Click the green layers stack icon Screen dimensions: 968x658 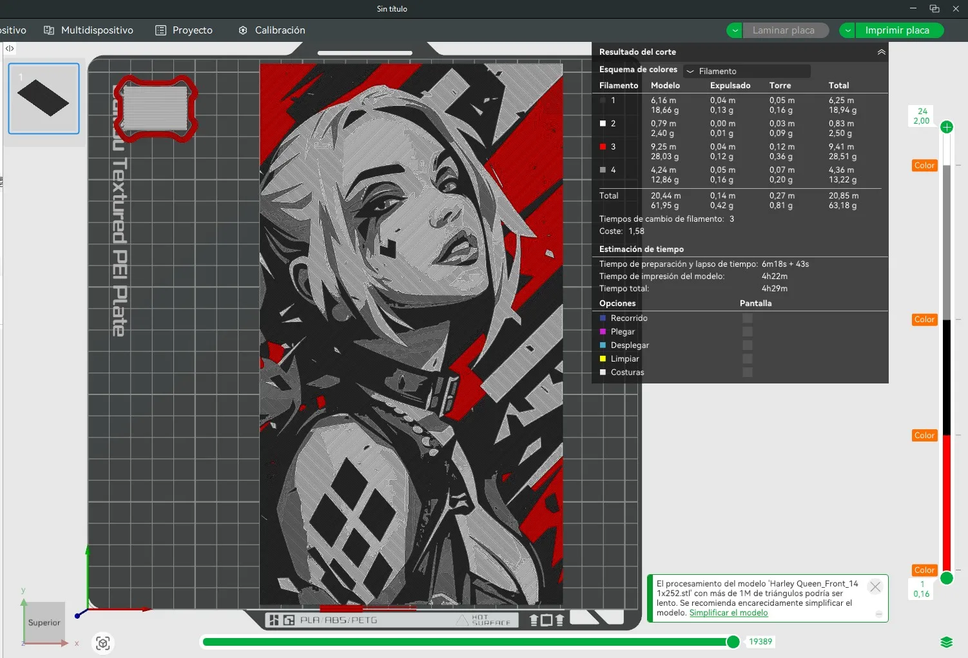coord(946,642)
